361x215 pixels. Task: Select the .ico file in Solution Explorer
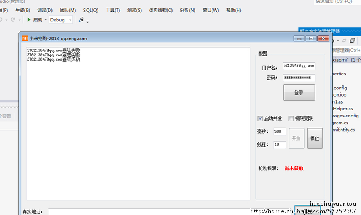pos(339,94)
